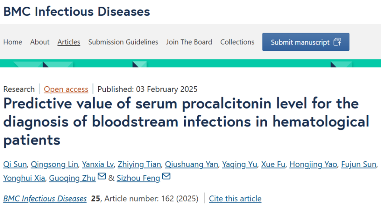
Task: Click author name Yanxia Lv
Action: coord(98,165)
